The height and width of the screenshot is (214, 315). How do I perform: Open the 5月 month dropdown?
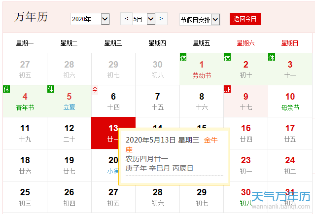click(143, 19)
